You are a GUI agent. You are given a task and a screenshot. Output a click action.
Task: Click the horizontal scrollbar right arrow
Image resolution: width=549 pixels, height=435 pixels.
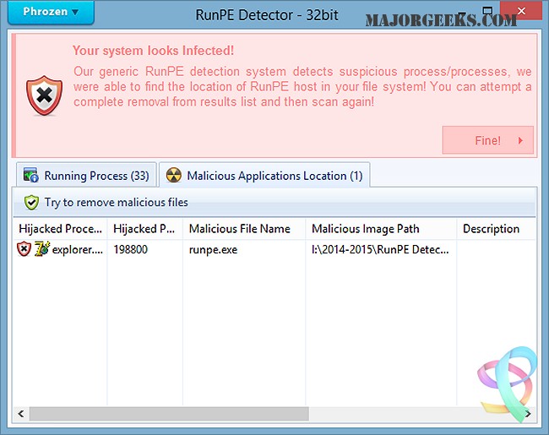click(528, 414)
